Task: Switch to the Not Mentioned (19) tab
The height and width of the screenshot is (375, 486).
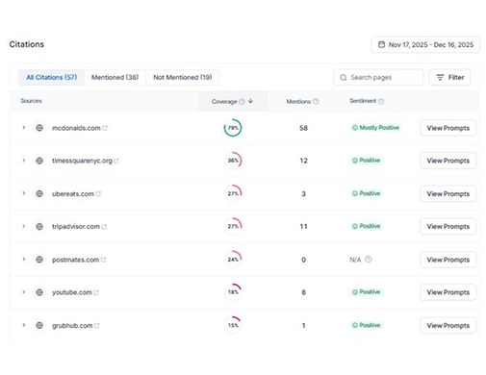Action: (183, 77)
